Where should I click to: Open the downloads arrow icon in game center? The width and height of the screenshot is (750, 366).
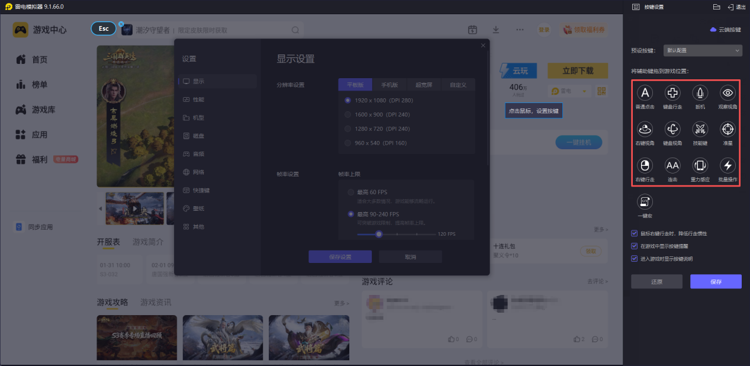coord(496,30)
